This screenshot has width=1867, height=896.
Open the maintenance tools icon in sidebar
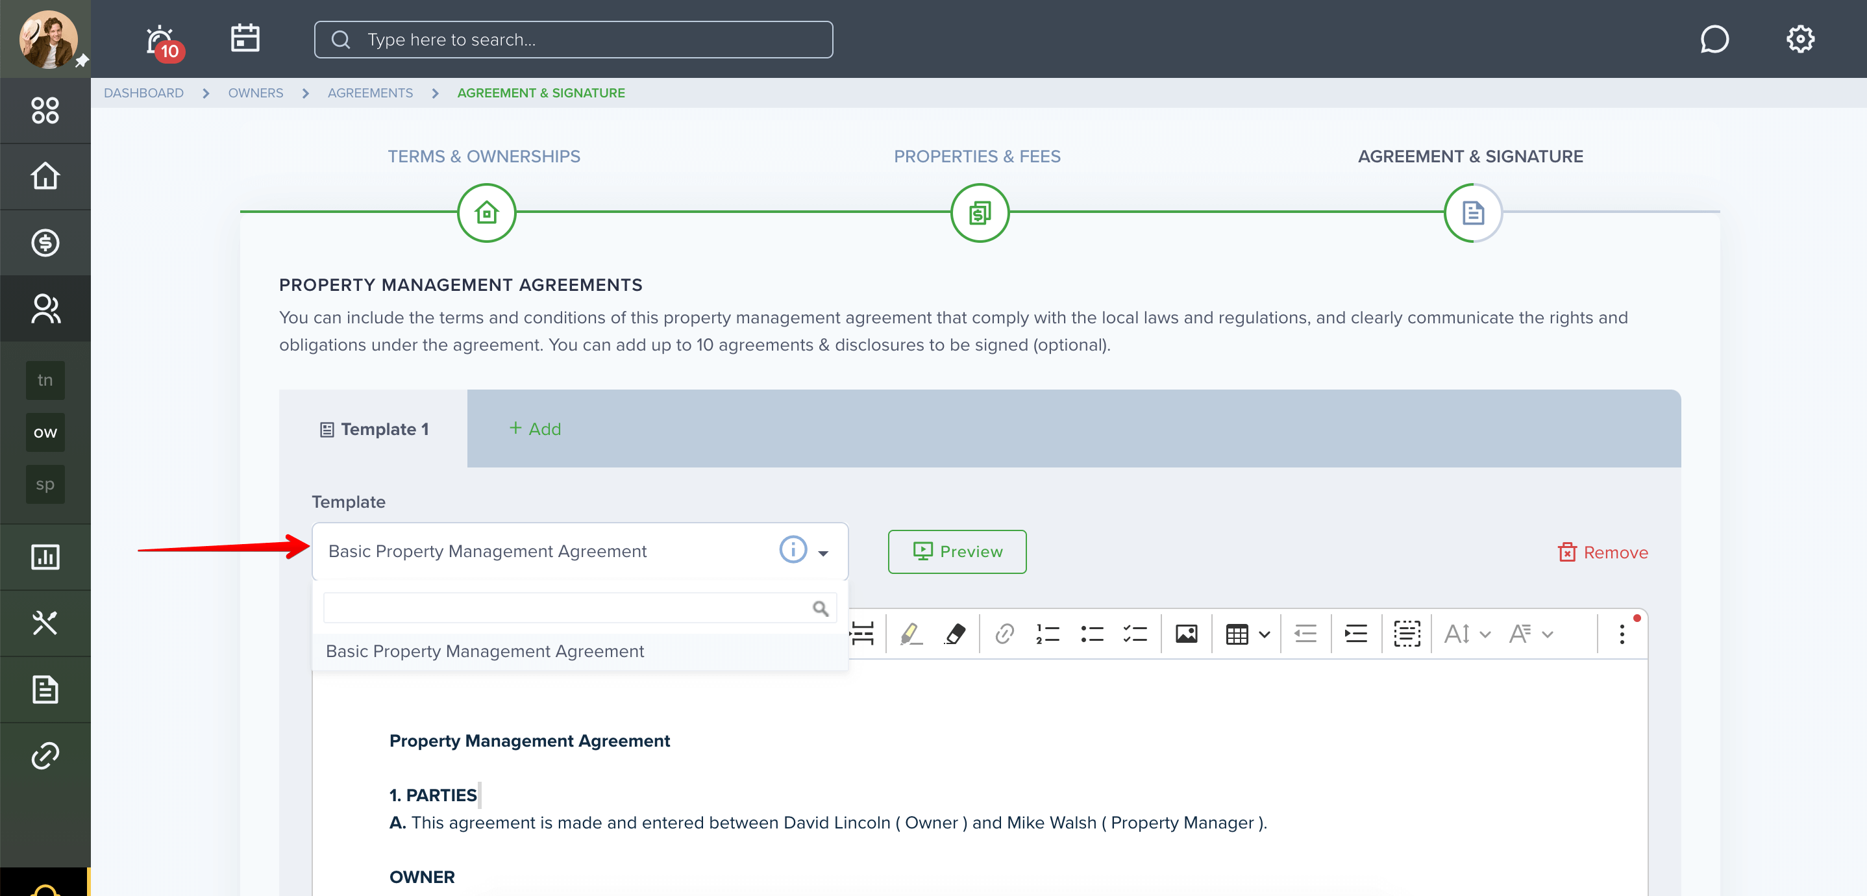click(x=45, y=623)
